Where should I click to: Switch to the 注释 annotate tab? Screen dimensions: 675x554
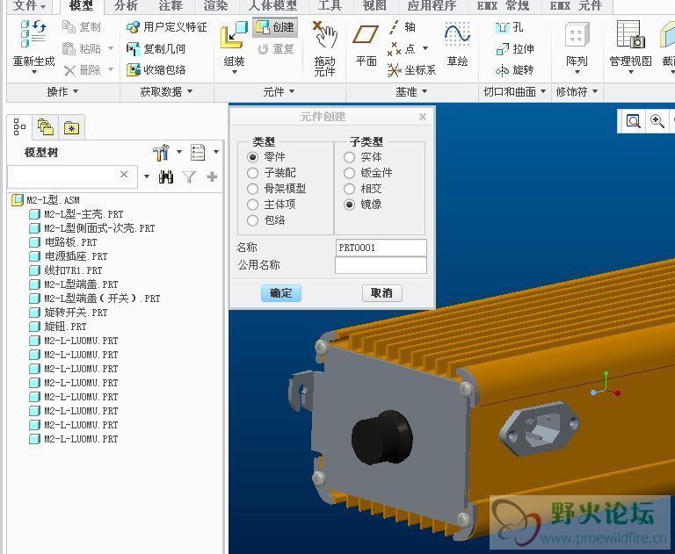[171, 6]
